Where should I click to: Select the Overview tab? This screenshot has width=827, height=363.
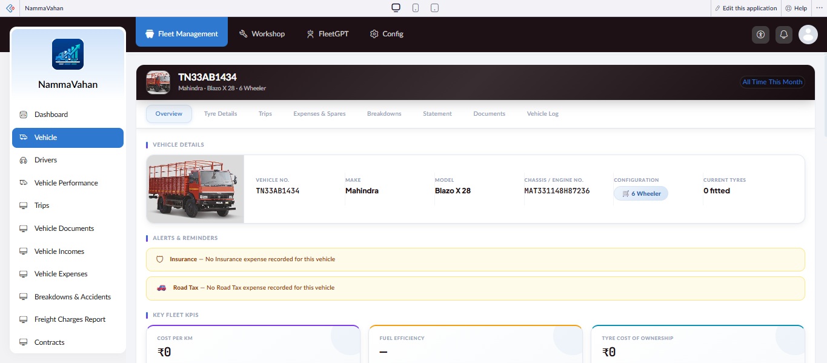coord(169,114)
